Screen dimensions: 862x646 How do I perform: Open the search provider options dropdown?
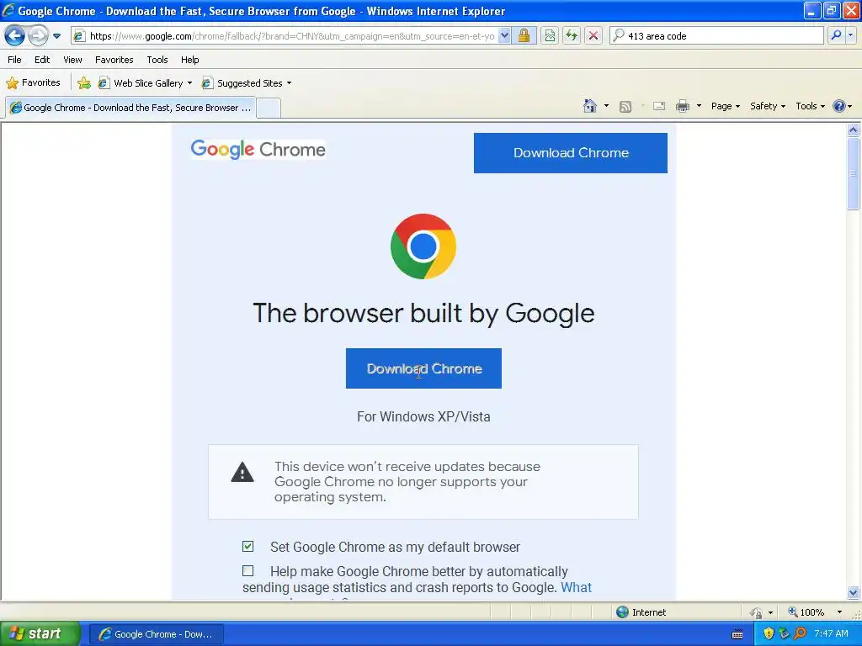pos(851,35)
